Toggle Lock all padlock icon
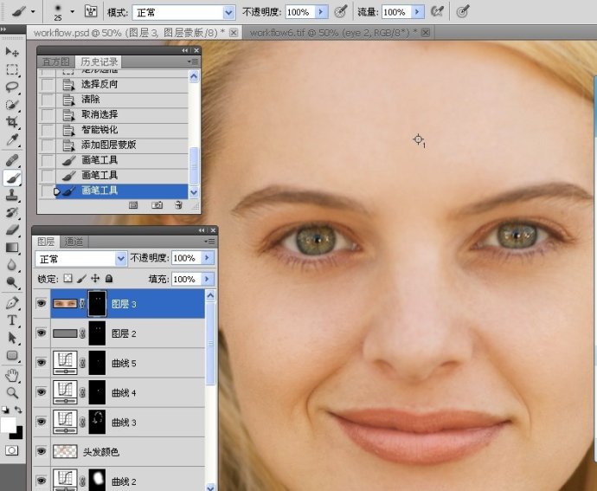The width and height of the screenshot is (597, 491). pos(109,279)
